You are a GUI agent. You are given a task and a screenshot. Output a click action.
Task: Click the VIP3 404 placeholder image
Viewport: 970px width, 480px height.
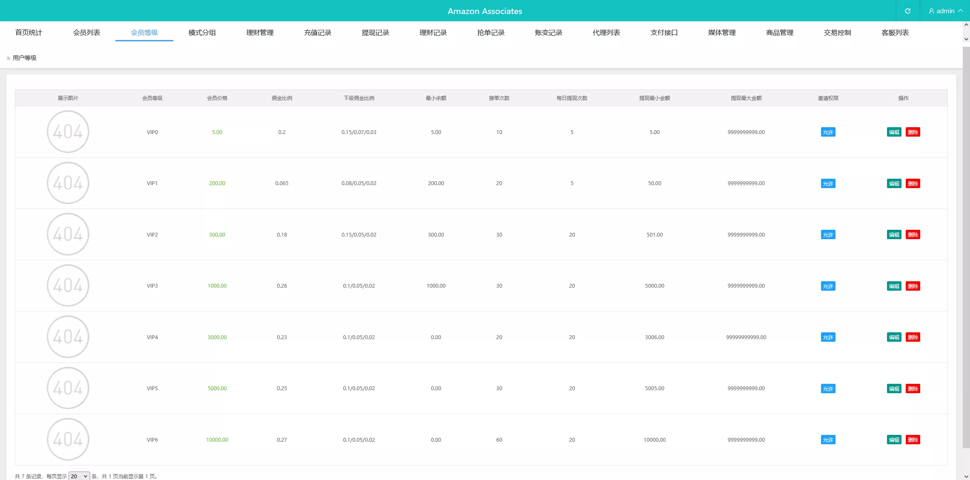(68, 286)
